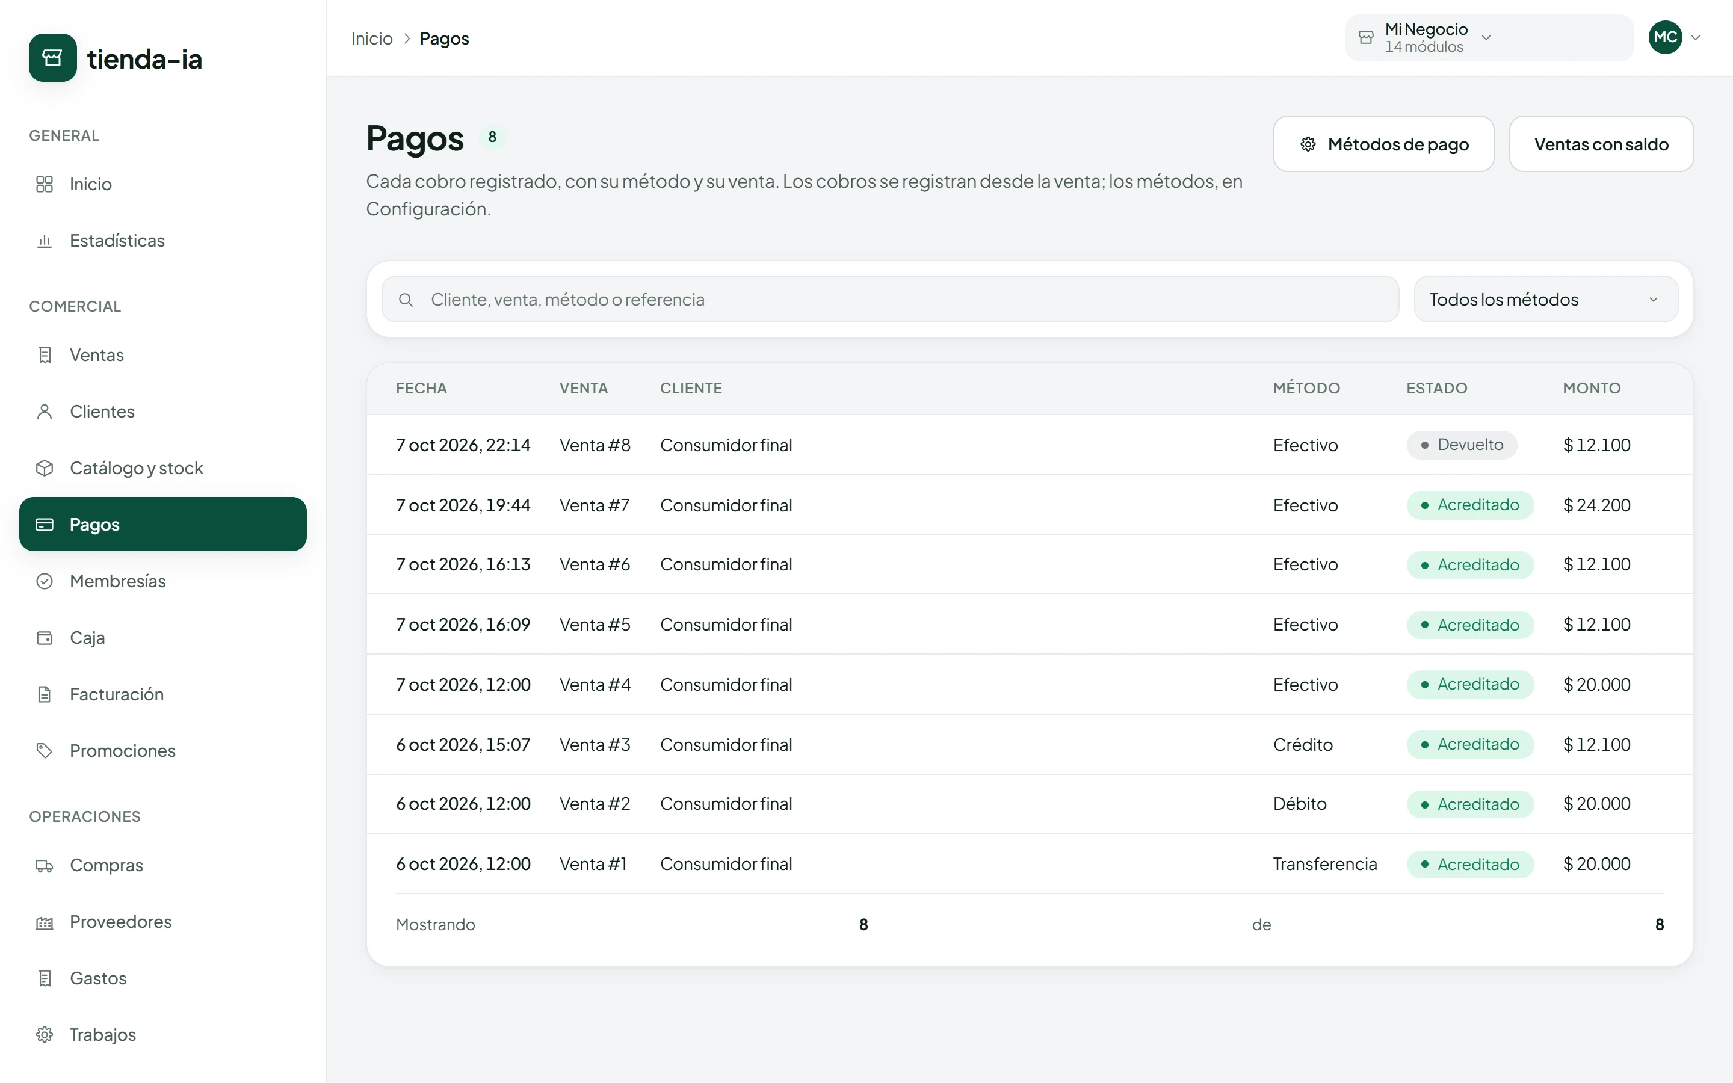Click the Métodos de pago button
This screenshot has height=1083, width=1733.
(1383, 144)
